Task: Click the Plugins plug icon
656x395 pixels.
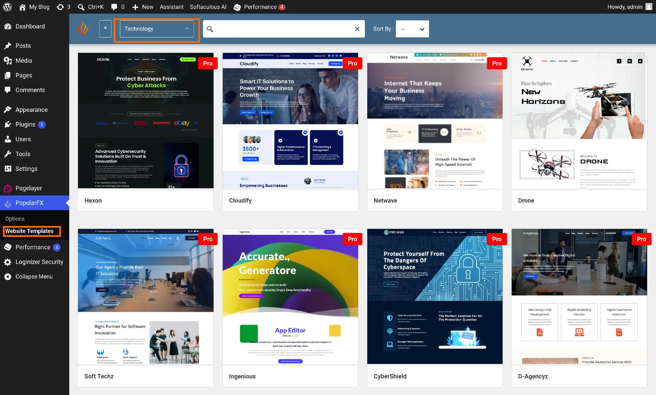Action: click(x=8, y=125)
